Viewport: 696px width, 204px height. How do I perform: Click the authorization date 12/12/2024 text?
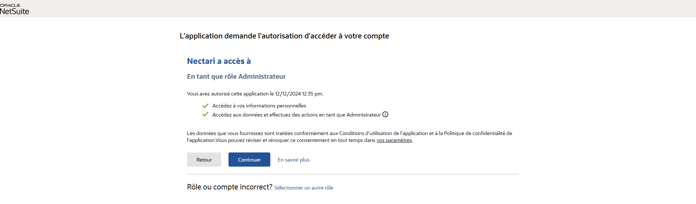[288, 94]
